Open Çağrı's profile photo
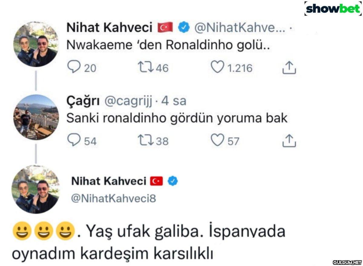This screenshot has height=266, width=363. pyautogui.click(x=36, y=117)
